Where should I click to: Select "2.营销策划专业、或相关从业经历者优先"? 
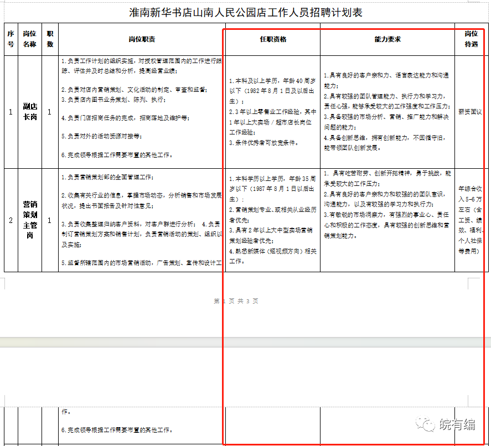point(273,215)
